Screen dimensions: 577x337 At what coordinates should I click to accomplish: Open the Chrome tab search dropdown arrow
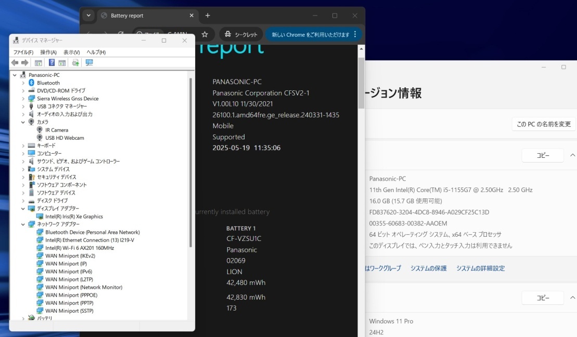point(88,16)
